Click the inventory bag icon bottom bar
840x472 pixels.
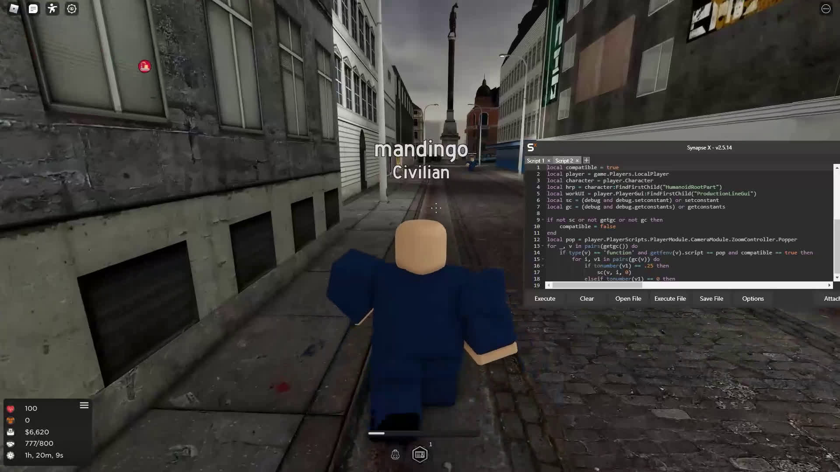tap(395, 455)
